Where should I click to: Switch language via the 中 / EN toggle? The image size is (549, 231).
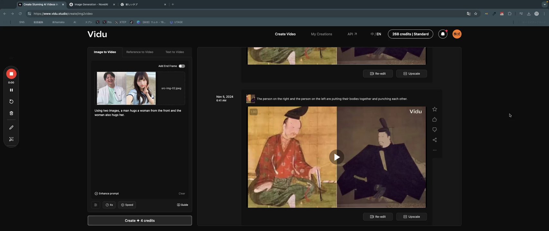coord(376,34)
